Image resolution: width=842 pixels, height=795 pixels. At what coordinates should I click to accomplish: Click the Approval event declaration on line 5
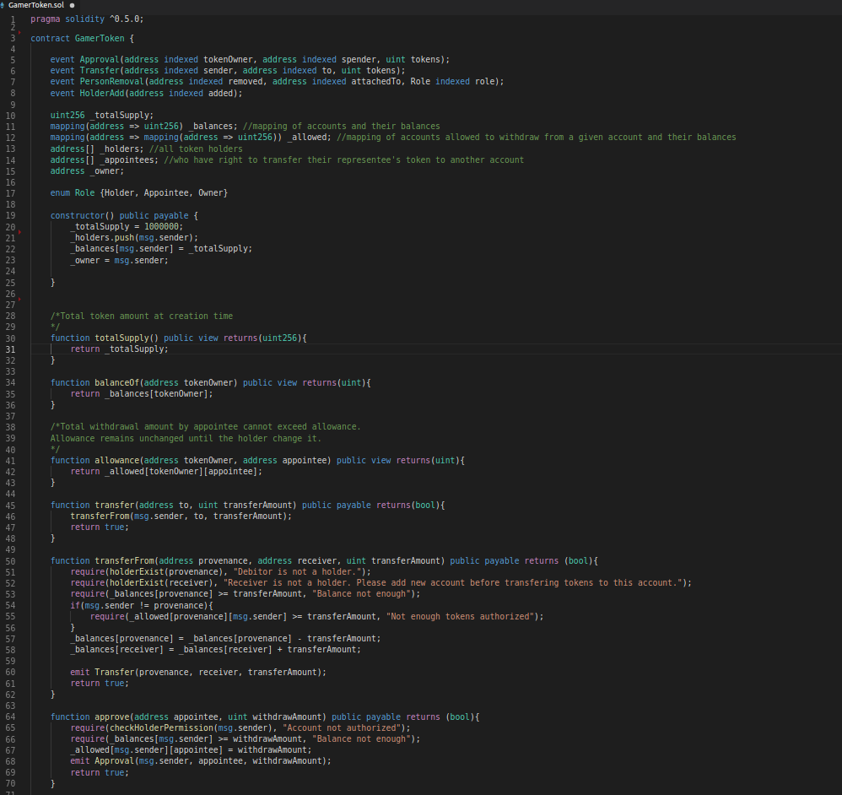[99, 59]
